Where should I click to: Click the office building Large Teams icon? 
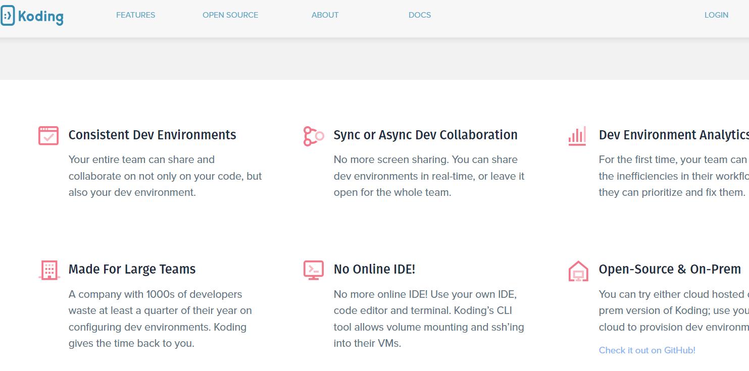point(49,270)
